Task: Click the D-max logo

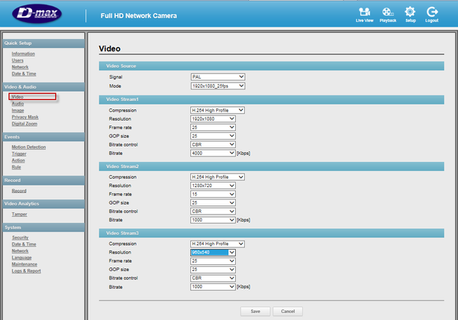Action: (37, 14)
